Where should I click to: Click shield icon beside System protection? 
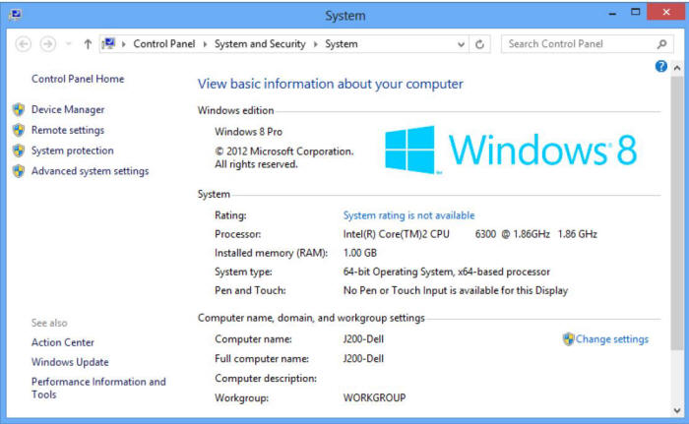tap(19, 151)
